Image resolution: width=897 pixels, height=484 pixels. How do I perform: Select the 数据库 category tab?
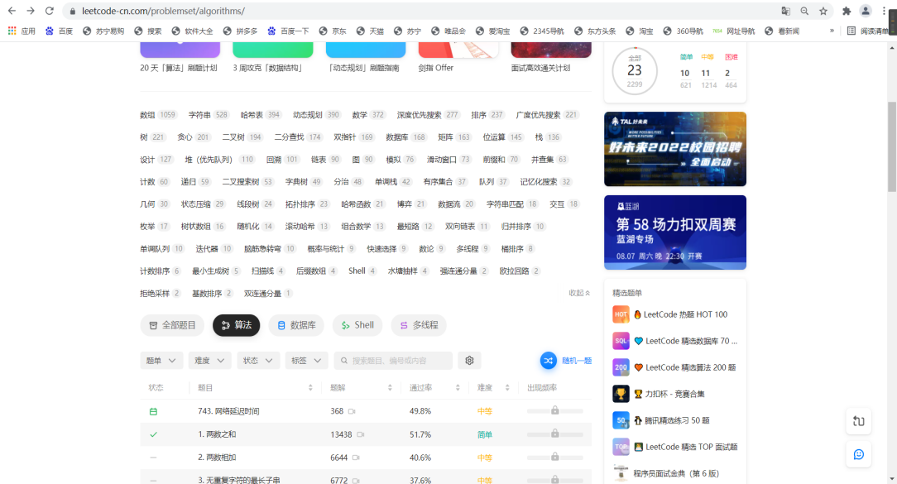click(x=296, y=325)
